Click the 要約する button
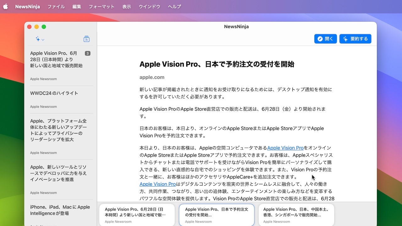402x226 pixels. coord(356,39)
